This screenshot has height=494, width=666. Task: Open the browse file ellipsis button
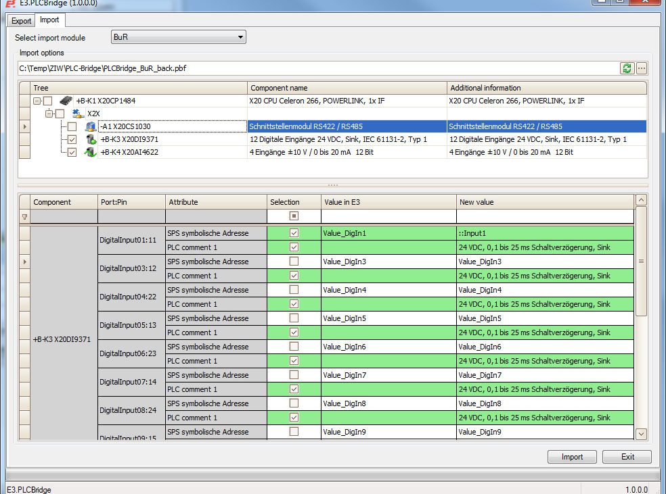pos(642,68)
